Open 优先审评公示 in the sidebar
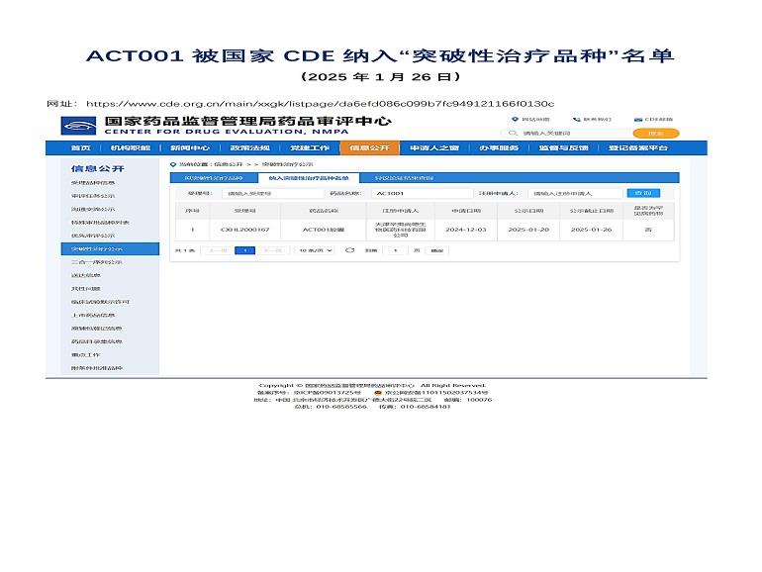Image resolution: width=762 pixels, height=572 pixels. point(93,236)
